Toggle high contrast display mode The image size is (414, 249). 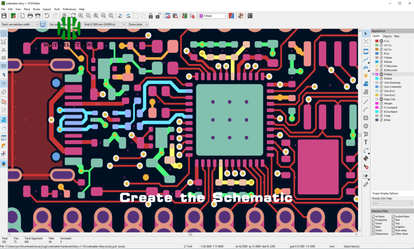tap(232, 16)
